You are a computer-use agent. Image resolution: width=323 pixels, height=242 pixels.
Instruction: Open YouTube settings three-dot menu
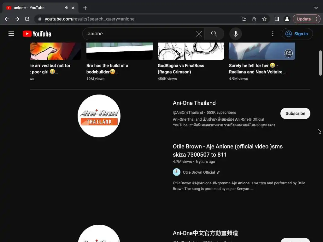(x=273, y=34)
